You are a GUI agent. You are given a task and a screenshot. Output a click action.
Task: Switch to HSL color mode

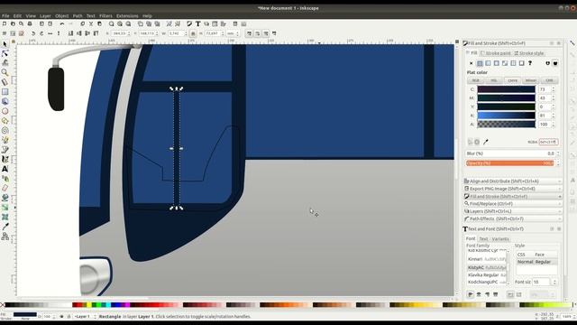coord(494,80)
